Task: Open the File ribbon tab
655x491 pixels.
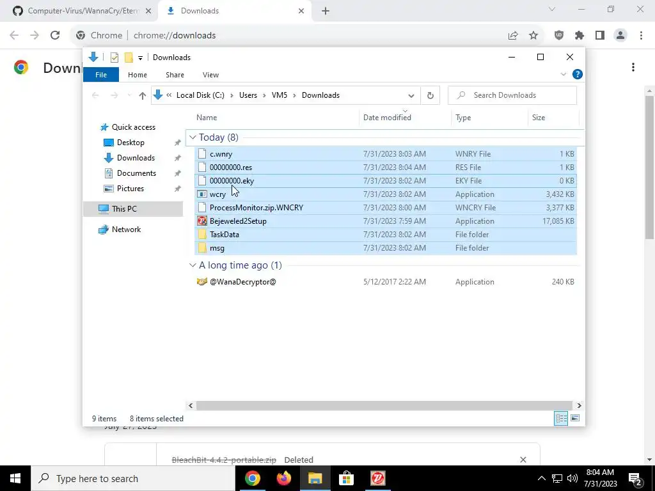Action: click(101, 75)
